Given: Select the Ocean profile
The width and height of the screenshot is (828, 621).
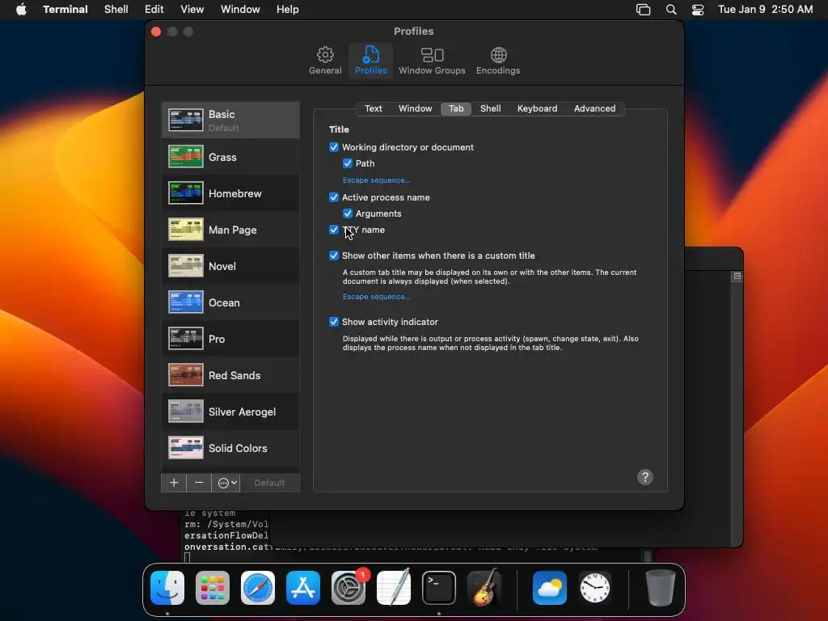Looking at the screenshot, I should [230, 302].
